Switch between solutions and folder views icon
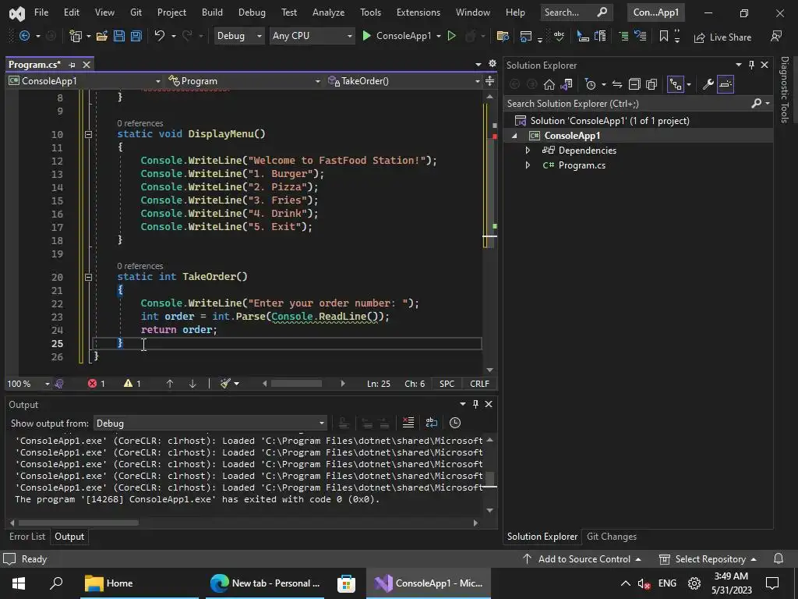Viewport: 798px width, 599px height. click(567, 84)
